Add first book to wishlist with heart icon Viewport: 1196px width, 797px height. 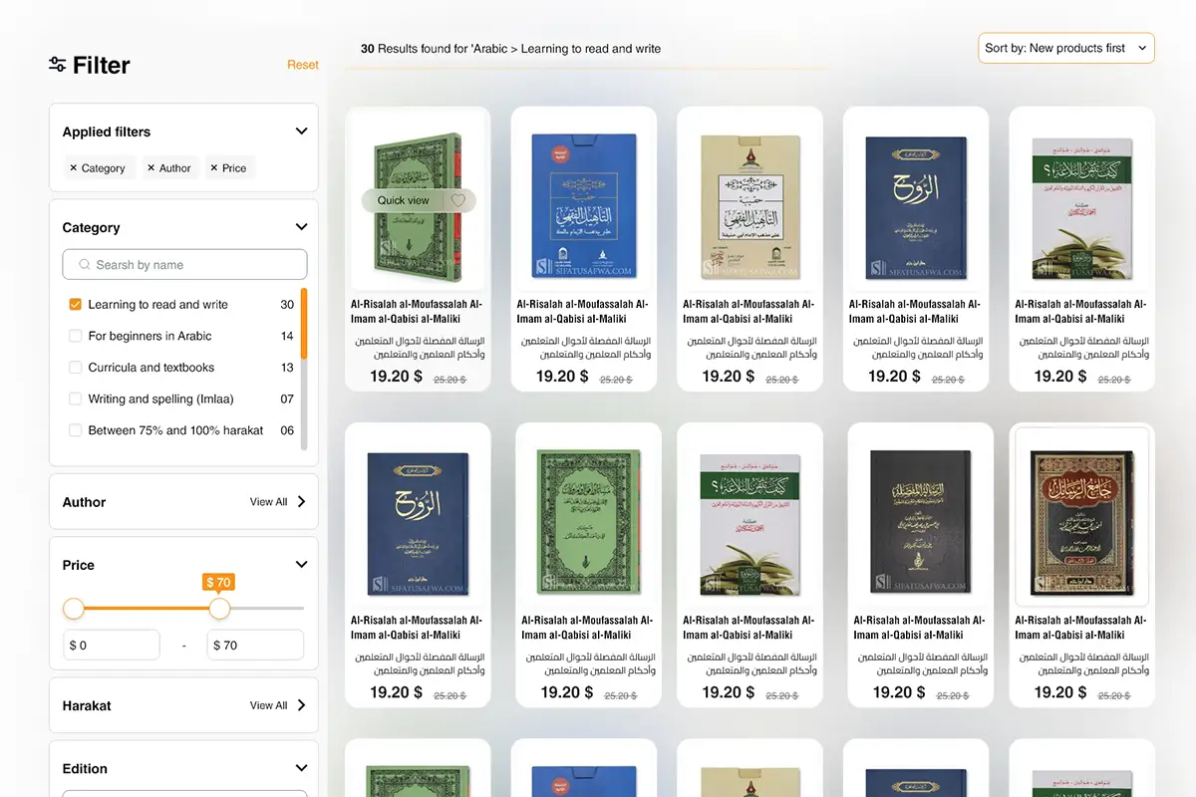(x=458, y=200)
